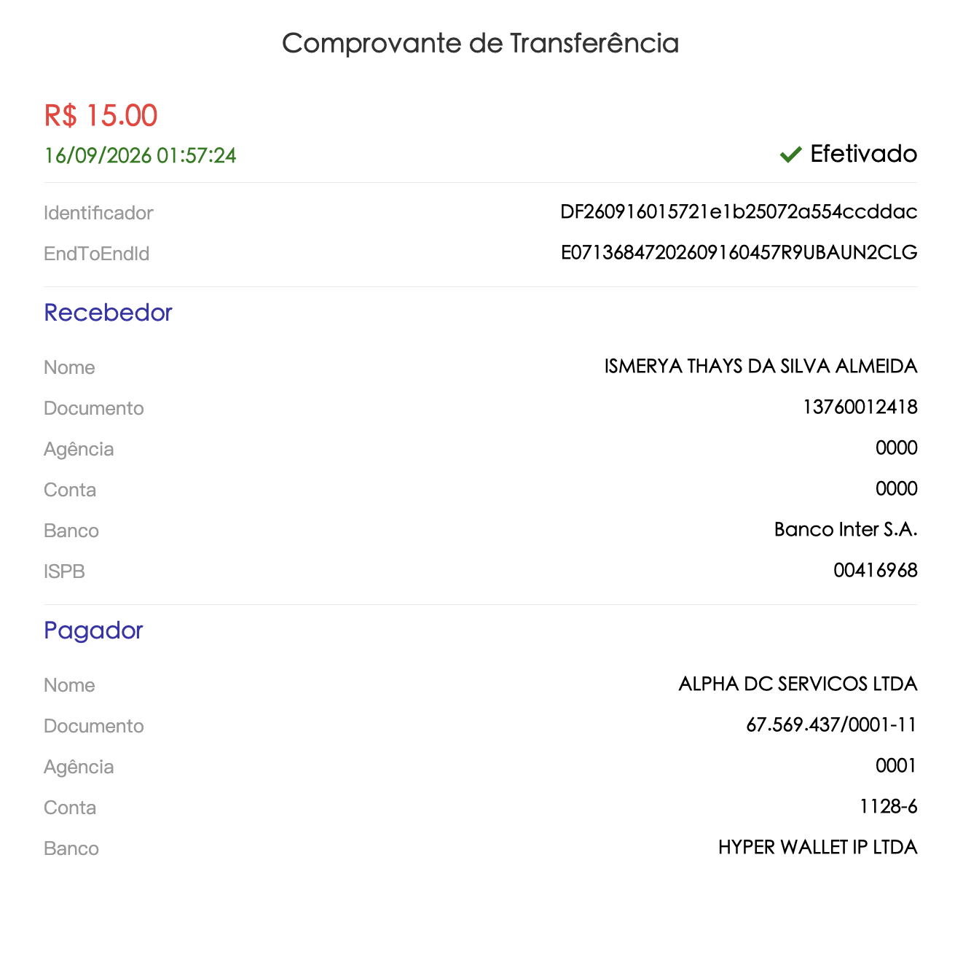Image resolution: width=963 pixels, height=965 pixels.
Task: Click the Comprovante de Transferência title
Action: 481,43
